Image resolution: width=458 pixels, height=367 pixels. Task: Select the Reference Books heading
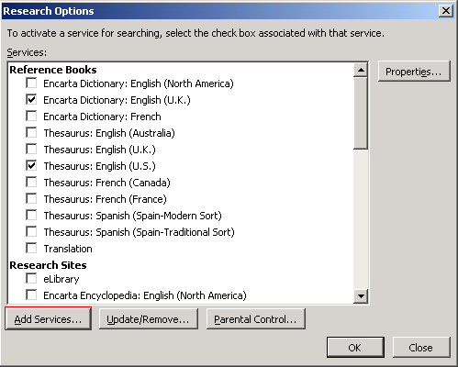(x=53, y=70)
